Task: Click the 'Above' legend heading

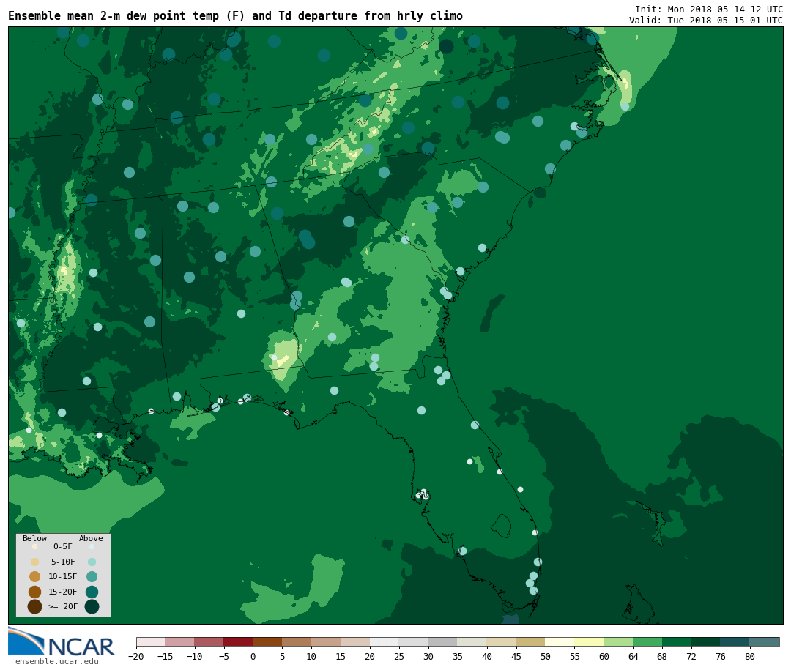Action: pos(91,538)
